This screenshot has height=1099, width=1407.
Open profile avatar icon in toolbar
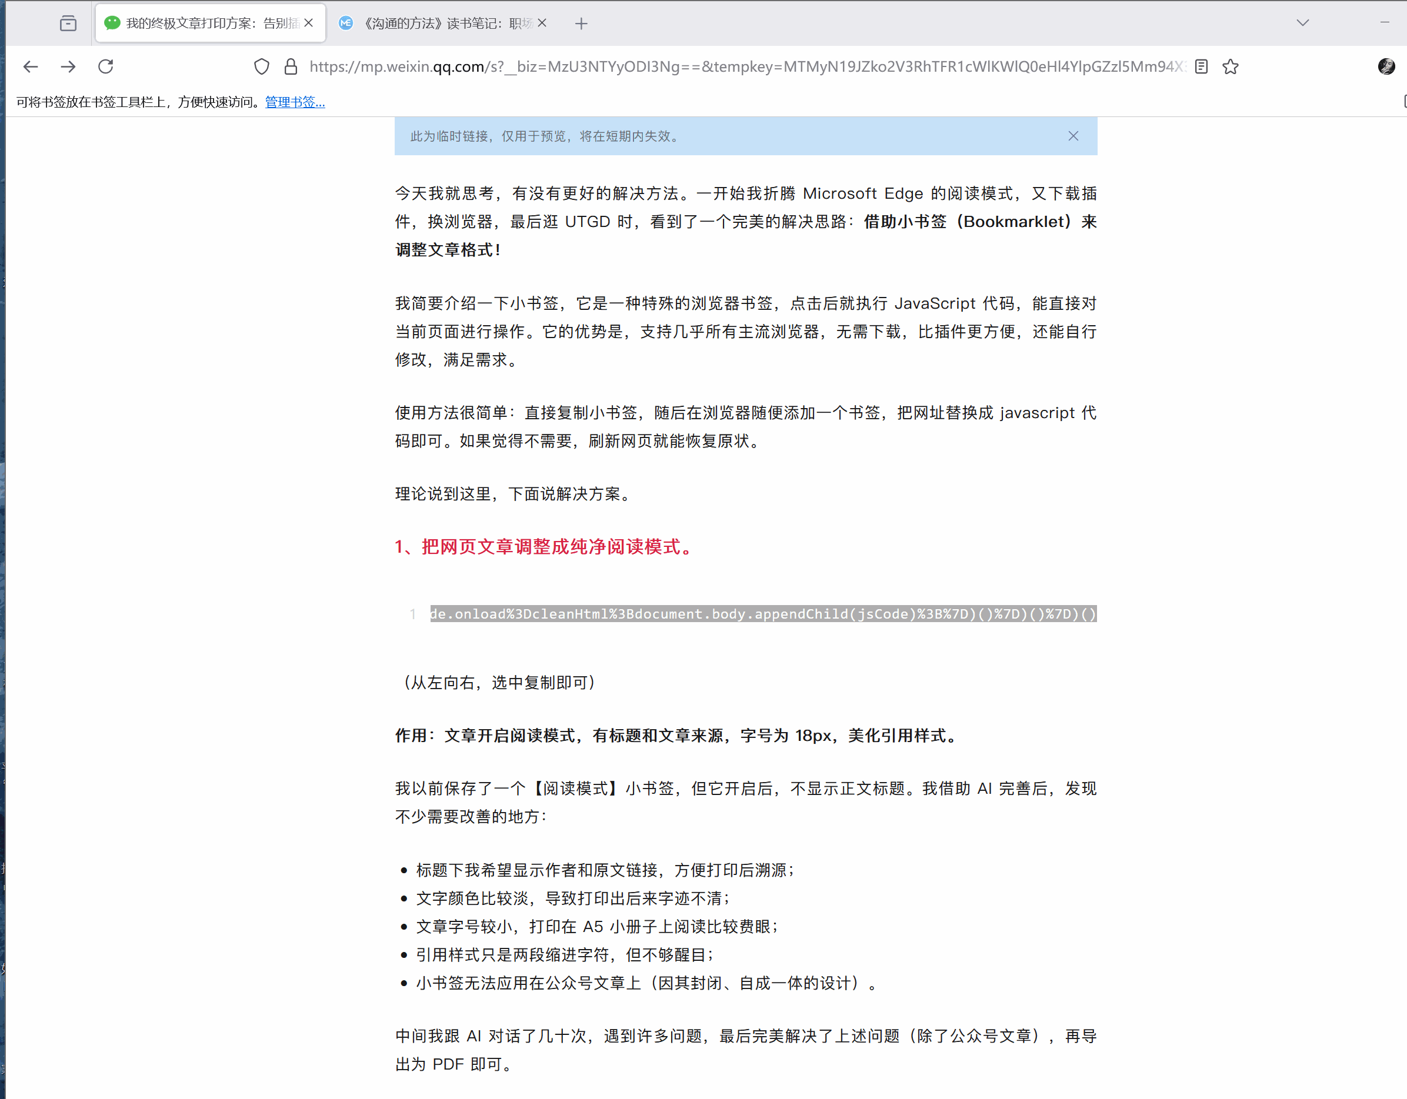point(1386,66)
